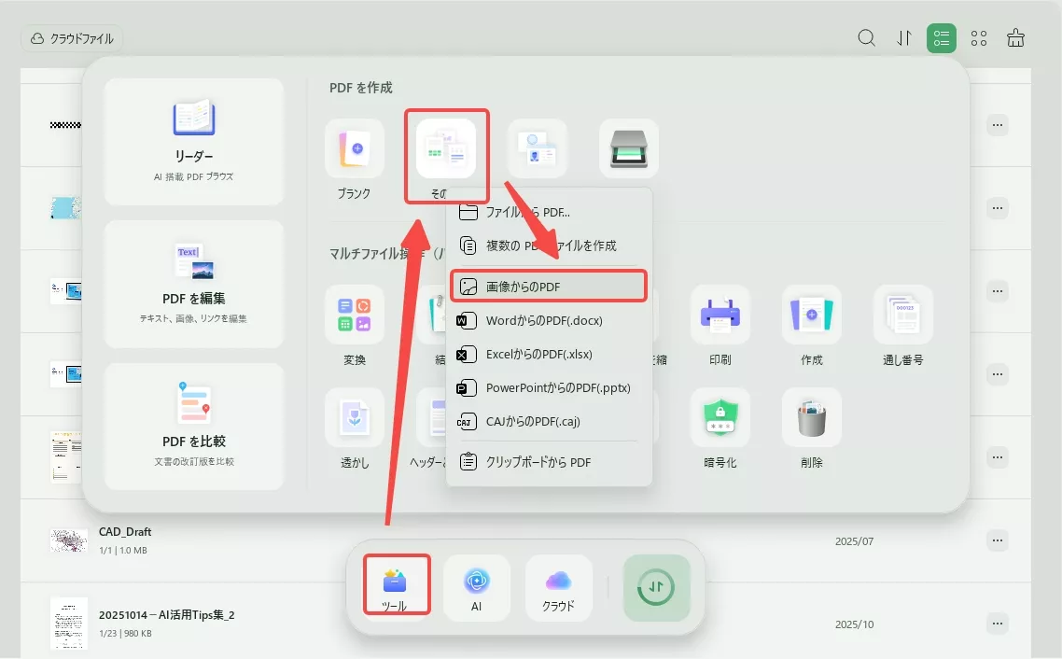
Task: Click the search magnifier icon
Action: coord(866,38)
